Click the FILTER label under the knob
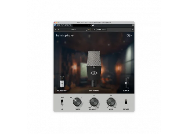This screenshot has width=188, height=134. [77, 109]
